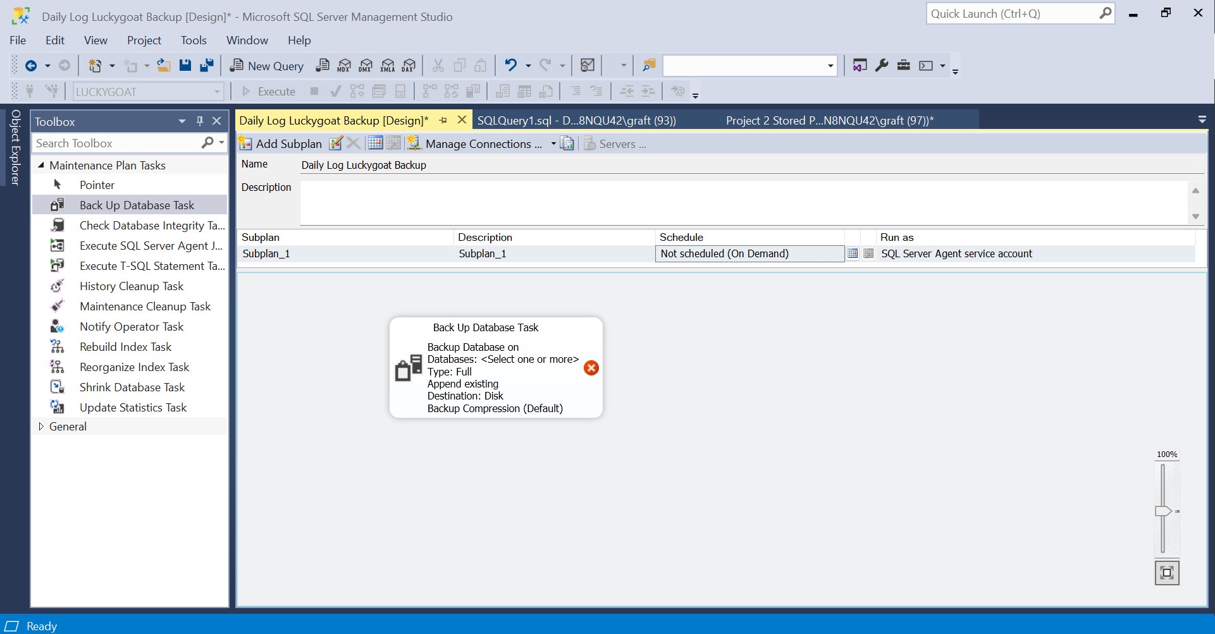Screen dimensions: 1215x634
Task: Click the Undo arrow icon
Action: pos(511,65)
